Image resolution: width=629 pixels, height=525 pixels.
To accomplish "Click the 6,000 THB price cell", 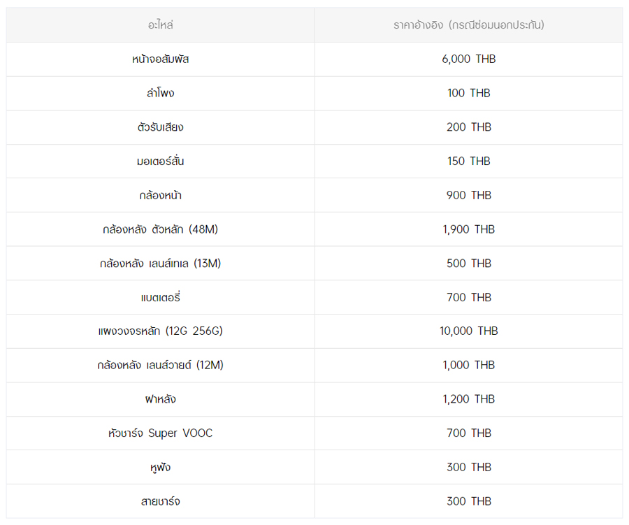I will point(468,59).
